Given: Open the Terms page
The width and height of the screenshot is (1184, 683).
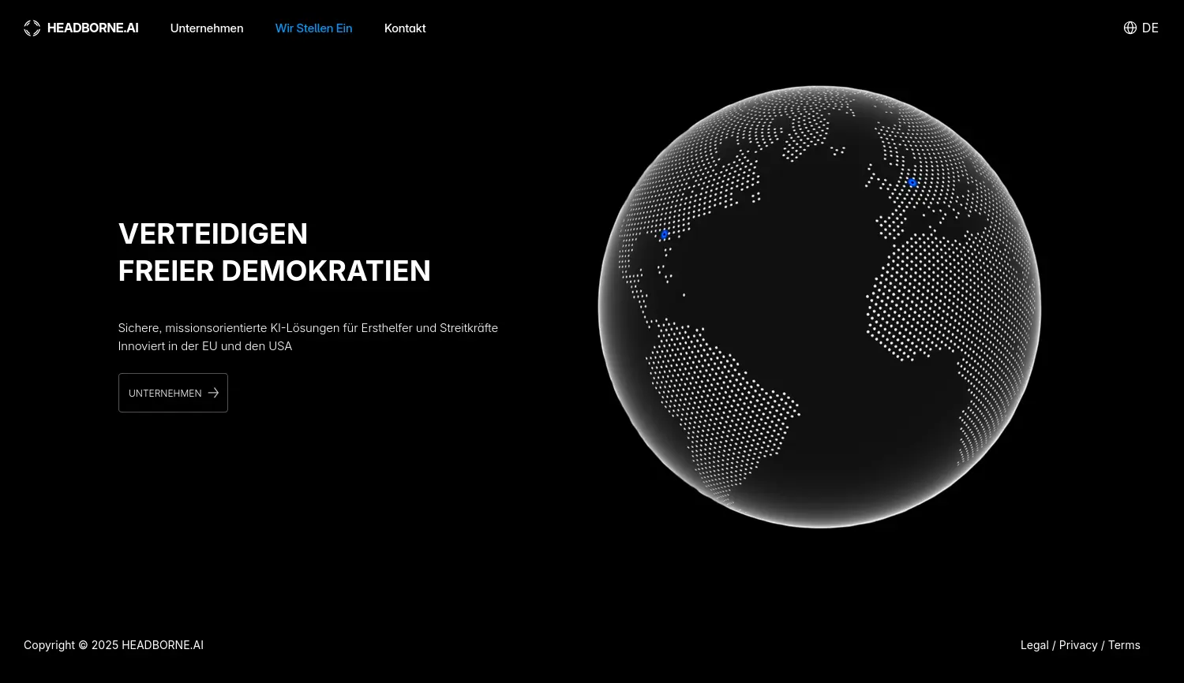Looking at the screenshot, I should [x=1124, y=644].
